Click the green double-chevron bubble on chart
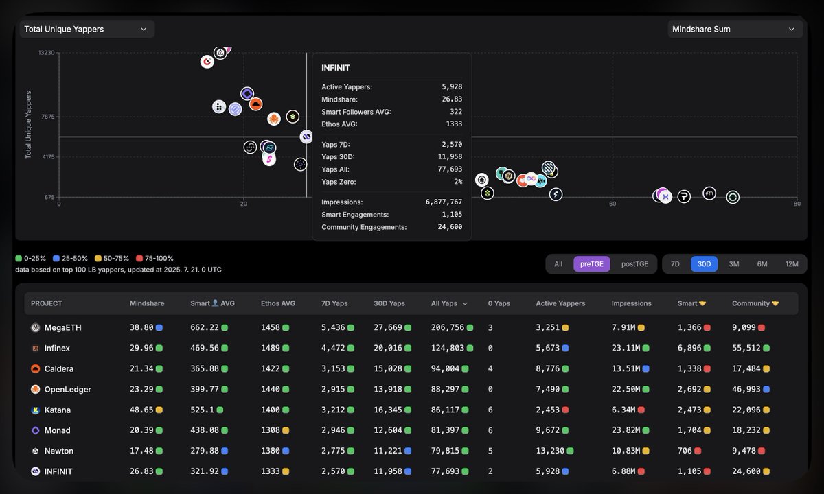 [293, 117]
